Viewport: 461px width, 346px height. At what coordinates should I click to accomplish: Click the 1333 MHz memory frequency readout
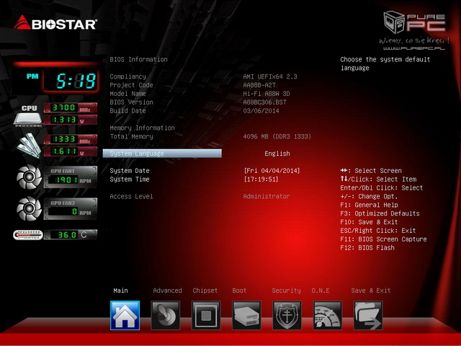pos(71,139)
